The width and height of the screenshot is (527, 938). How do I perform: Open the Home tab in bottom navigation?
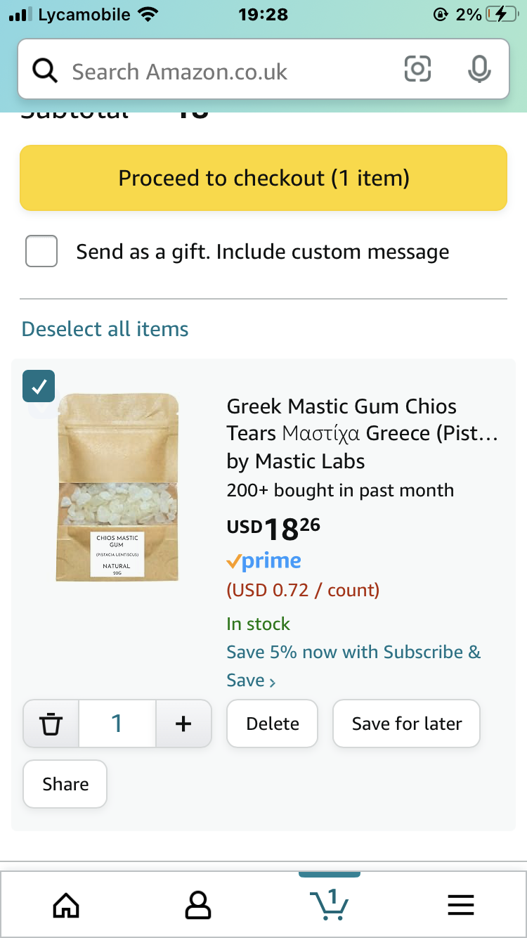(66, 905)
